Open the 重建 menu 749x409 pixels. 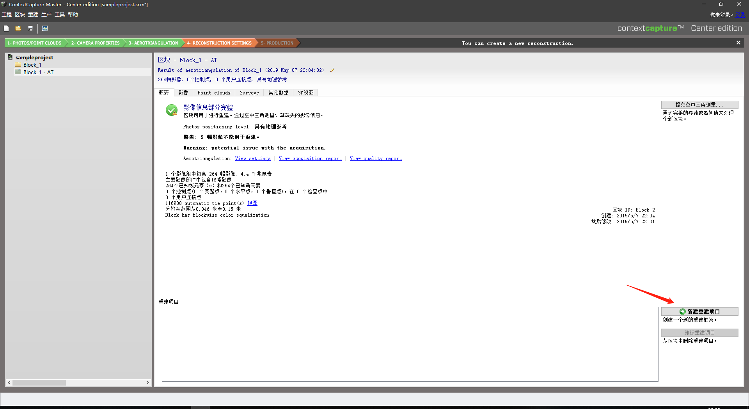(33, 14)
